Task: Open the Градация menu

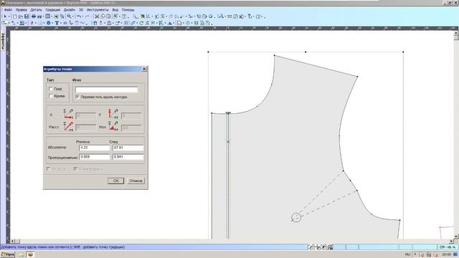Action: tap(52, 9)
